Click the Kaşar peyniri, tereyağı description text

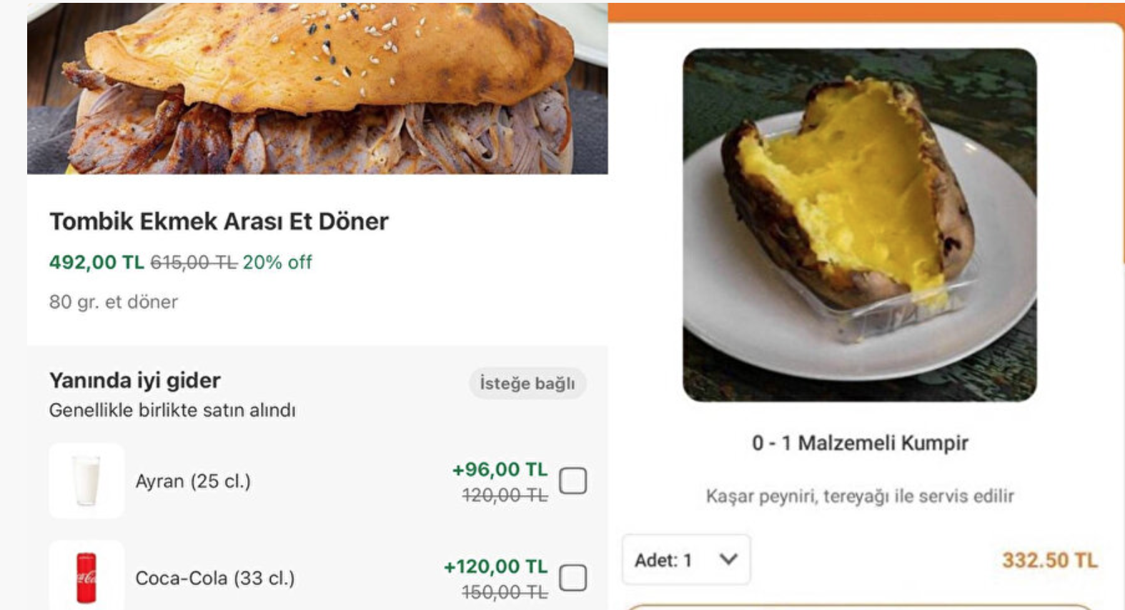tap(859, 496)
